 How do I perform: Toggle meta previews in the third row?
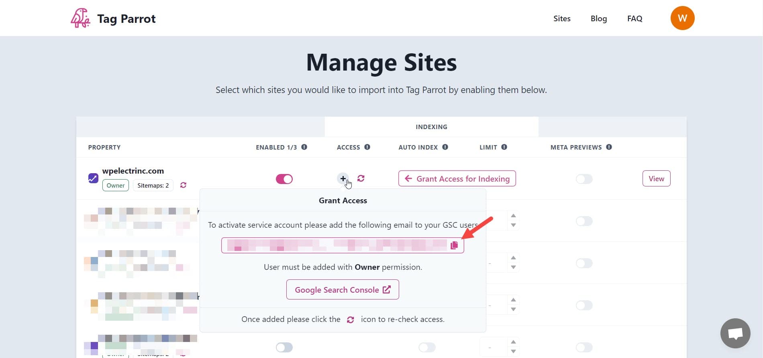pos(584,263)
